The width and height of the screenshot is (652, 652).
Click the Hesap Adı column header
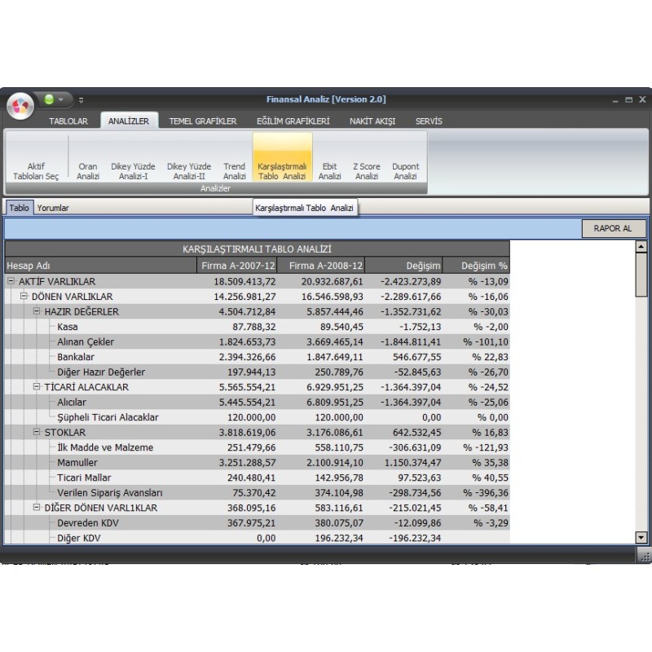click(x=100, y=266)
